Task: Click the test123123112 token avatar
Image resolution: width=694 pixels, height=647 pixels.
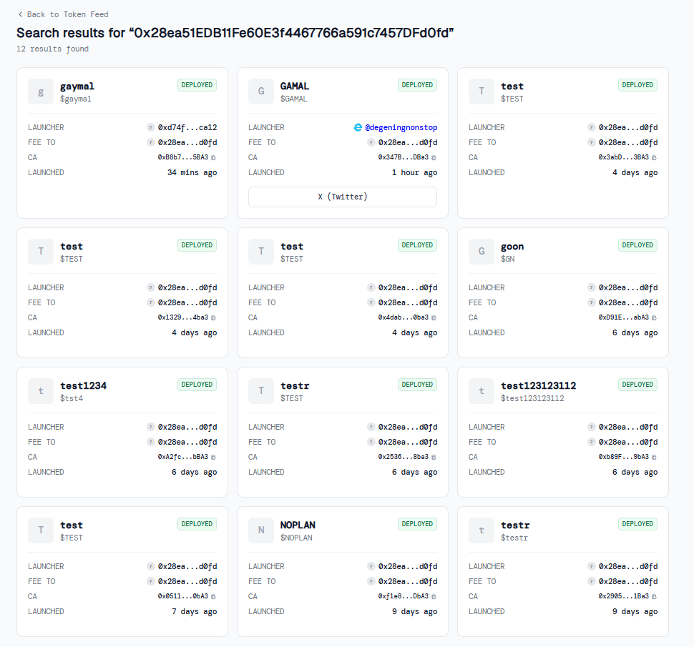Action: coord(482,391)
